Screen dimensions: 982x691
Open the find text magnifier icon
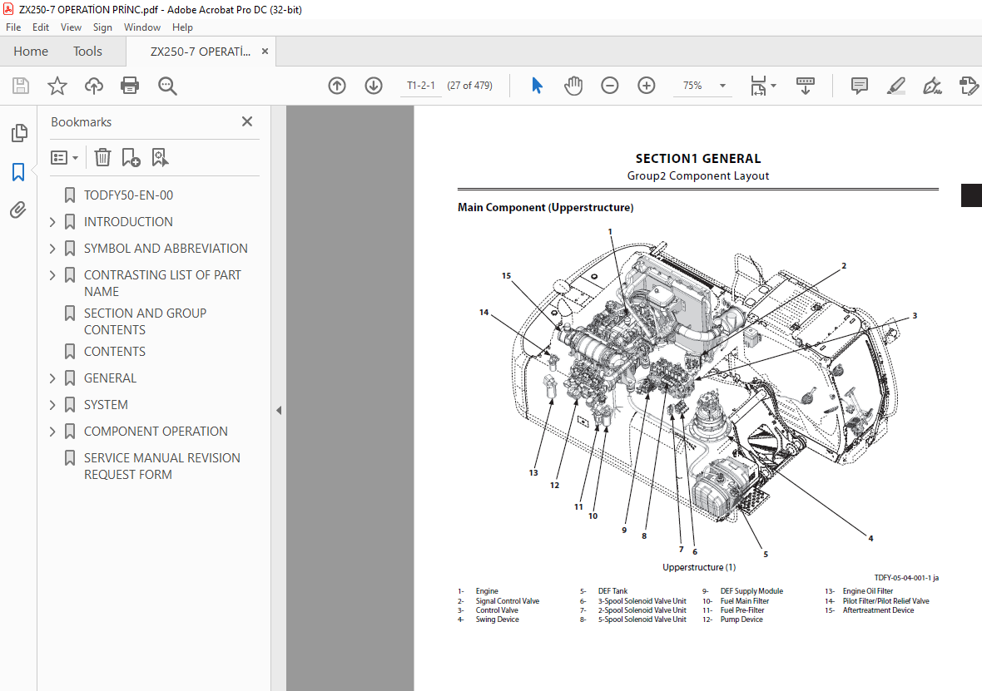coord(167,86)
